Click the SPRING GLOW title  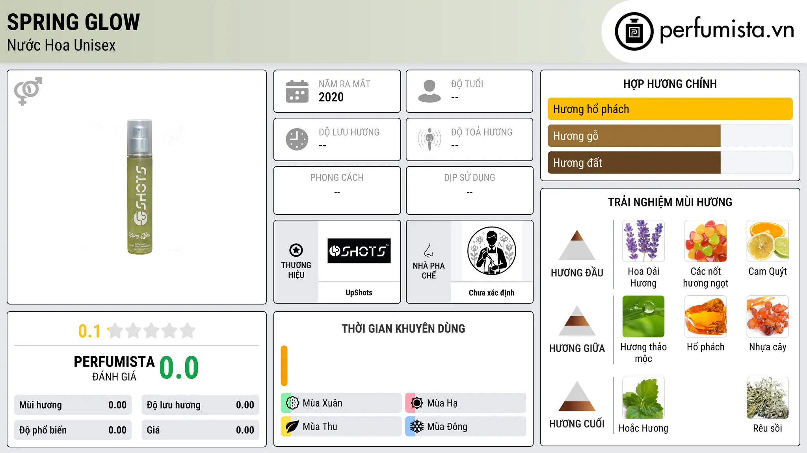pos(74,22)
